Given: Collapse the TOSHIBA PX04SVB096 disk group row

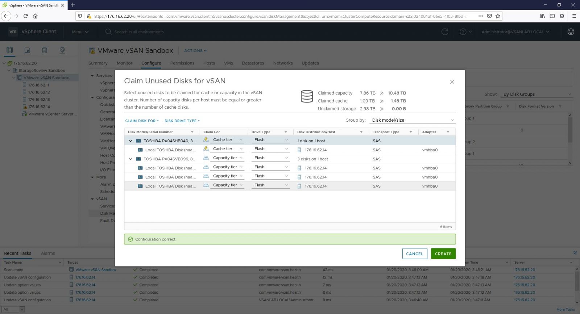Looking at the screenshot, I should coord(130,159).
